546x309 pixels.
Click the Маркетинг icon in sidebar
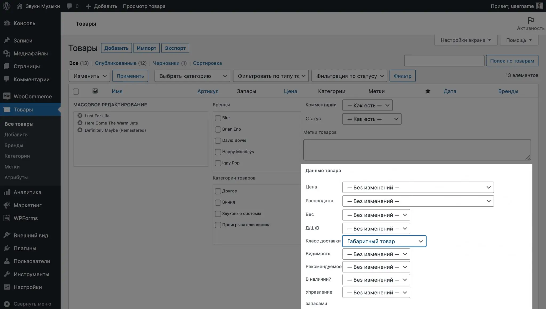coord(6,205)
